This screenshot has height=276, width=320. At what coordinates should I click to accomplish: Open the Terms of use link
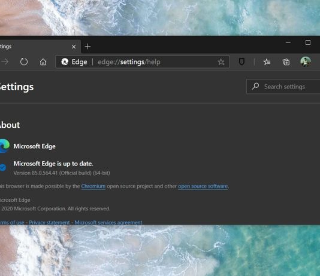[12, 222]
